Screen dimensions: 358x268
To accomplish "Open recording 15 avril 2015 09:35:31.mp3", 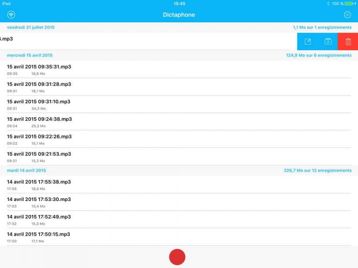I will (39, 69).
